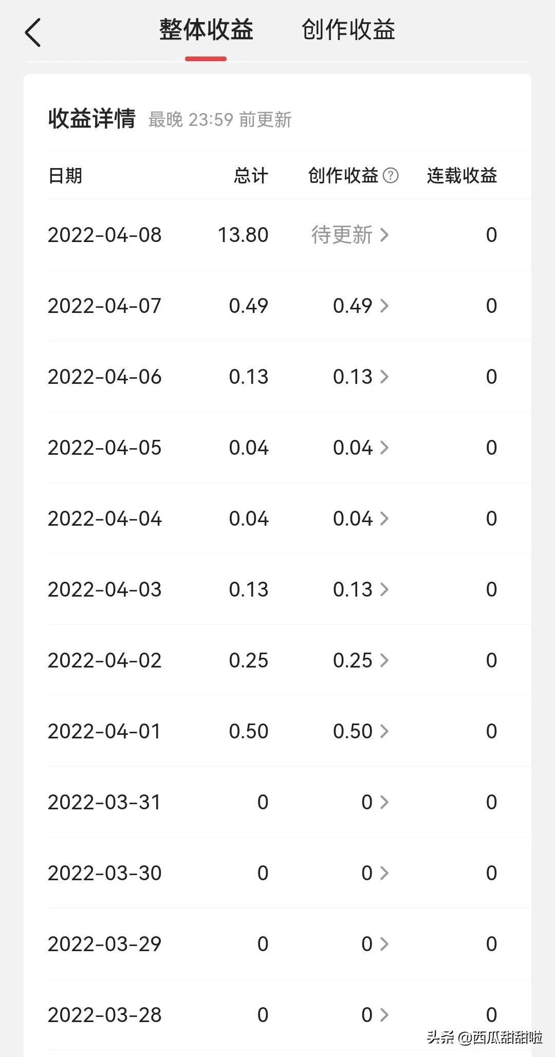Open the 0.25 earnings chevron for 2022-04-02
The height and width of the screenshot is (1057, 555).
pyautogui.click(x=384, y=660)
